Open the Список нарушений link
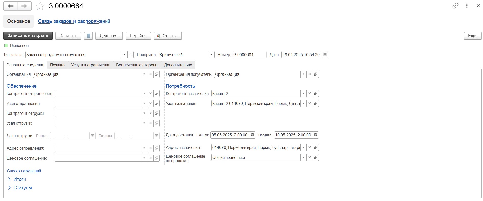 24,171
